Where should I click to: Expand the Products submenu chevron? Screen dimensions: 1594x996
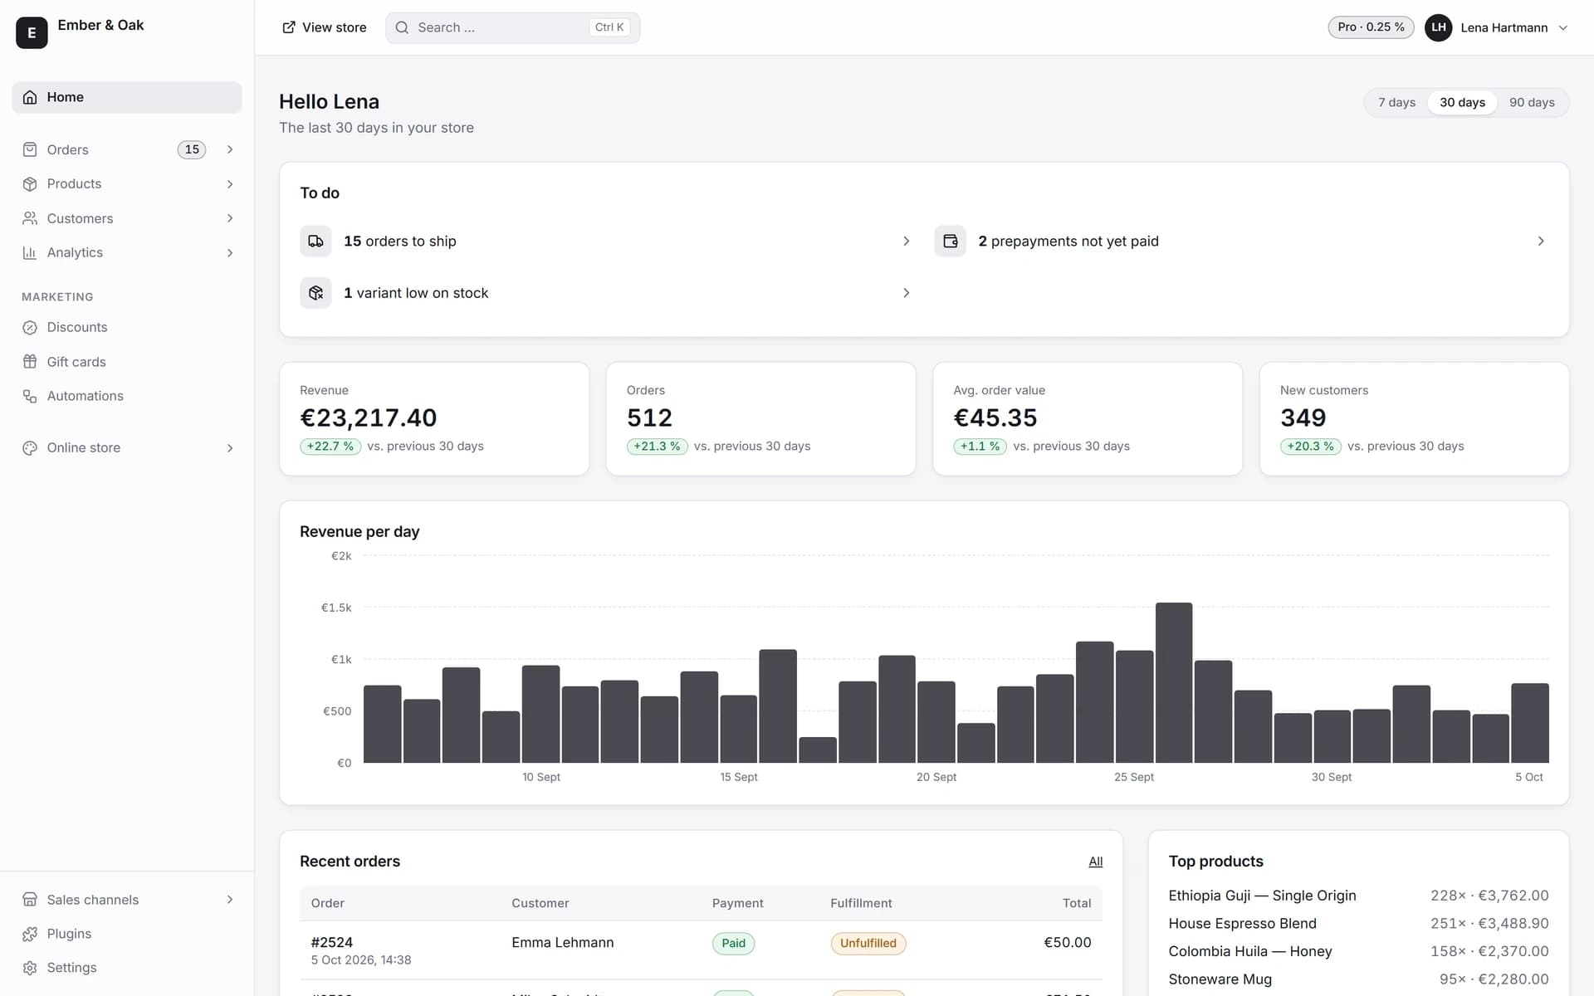tap(230, 184)
